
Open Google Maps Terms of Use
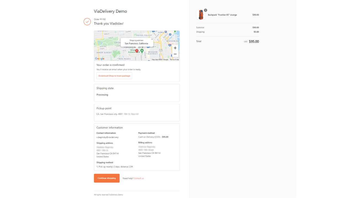[174, 59]
